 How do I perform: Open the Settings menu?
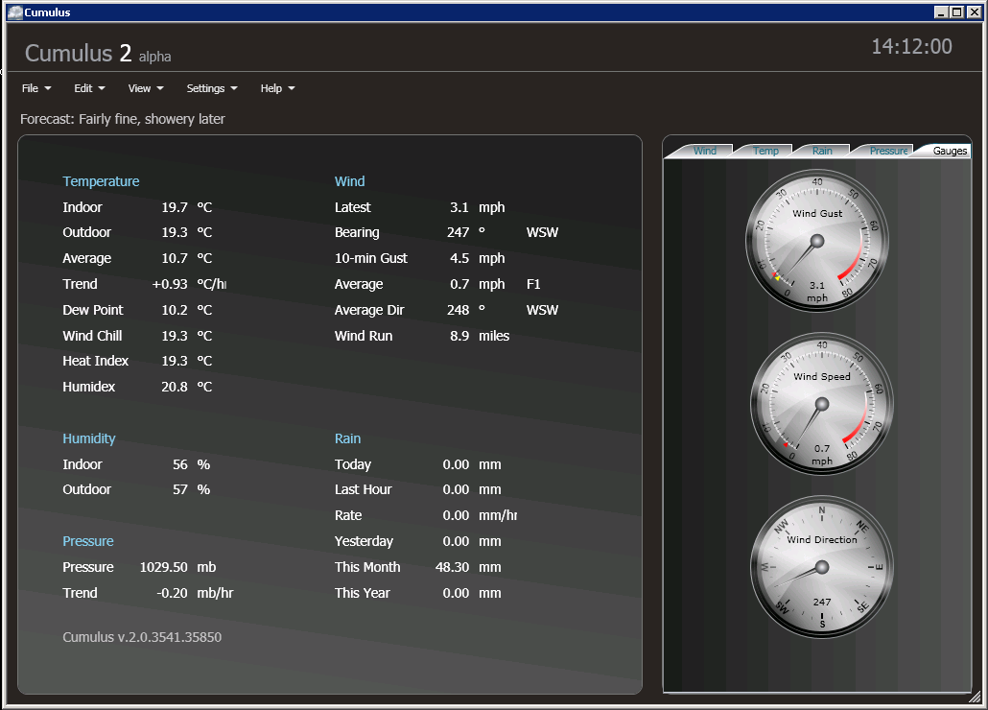[212, 88]
